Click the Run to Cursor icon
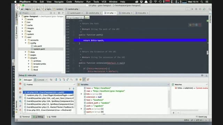This screenshot has height=125, width=223. [71, 80]
